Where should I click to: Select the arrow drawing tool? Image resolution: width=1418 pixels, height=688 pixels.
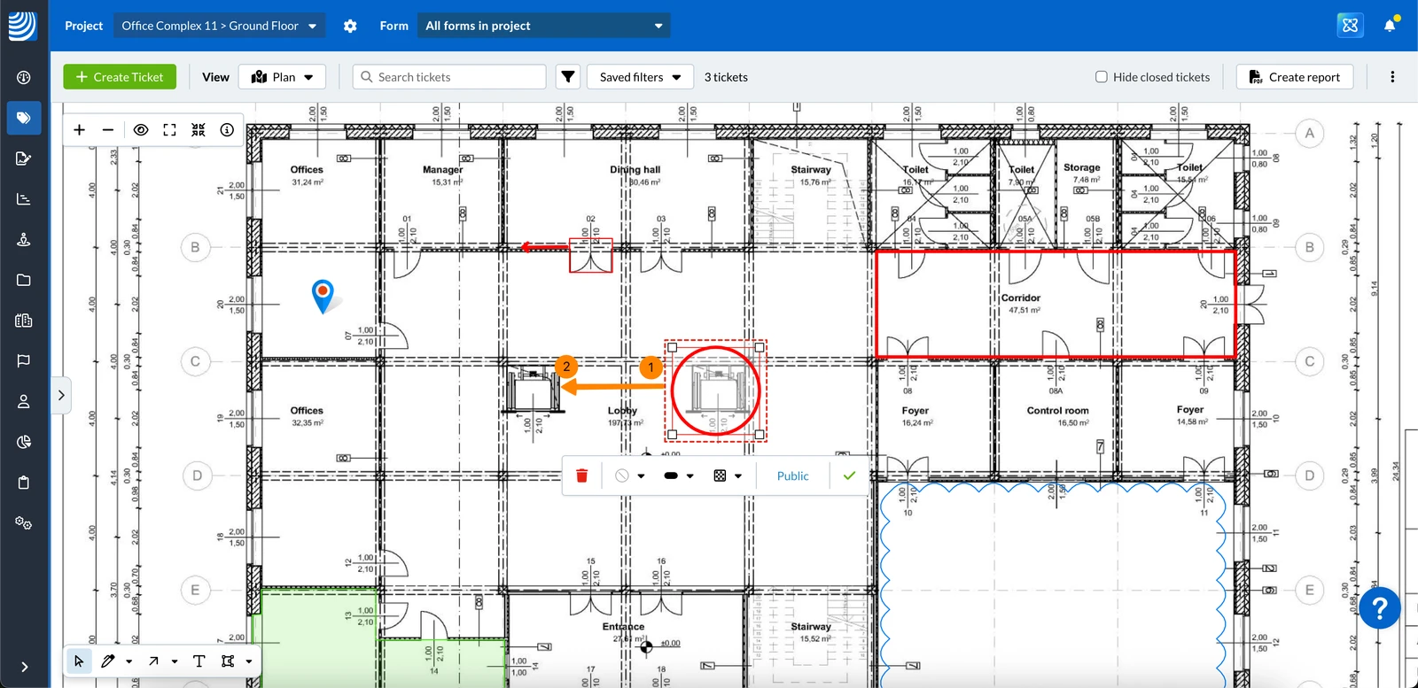click(x=154, y=661)
